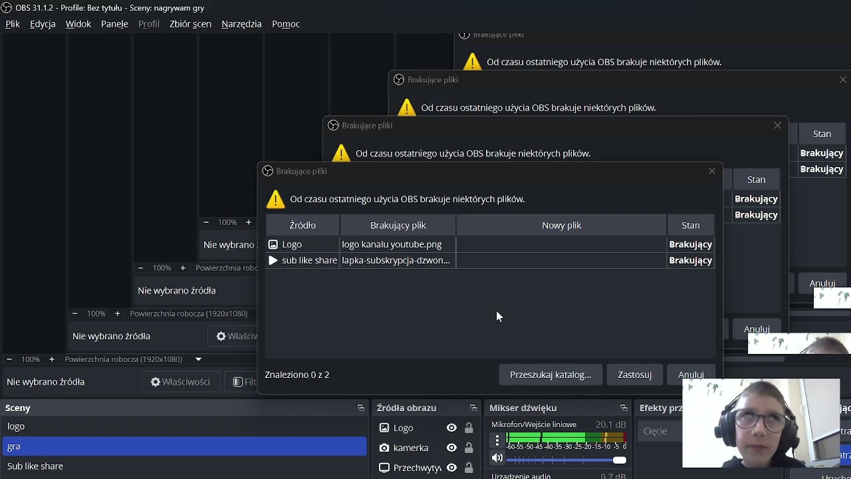851x479 pixels.
Task: Select the Logo source in Źródła obrazu
Action: [403, 428]
